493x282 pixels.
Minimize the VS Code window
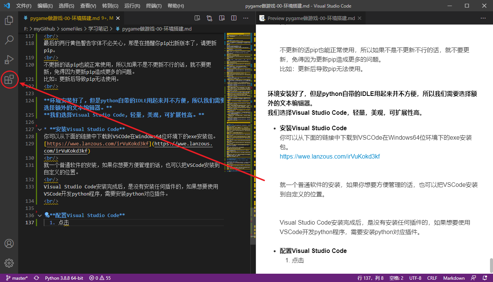[450, 6]
